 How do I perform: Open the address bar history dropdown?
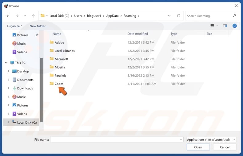click(169, 16)
